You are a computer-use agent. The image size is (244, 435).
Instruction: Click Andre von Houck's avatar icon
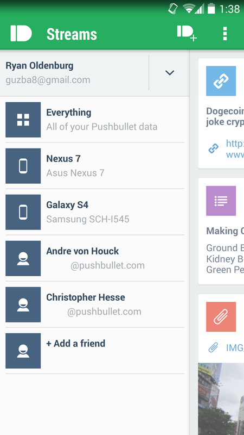coord(23,258)
